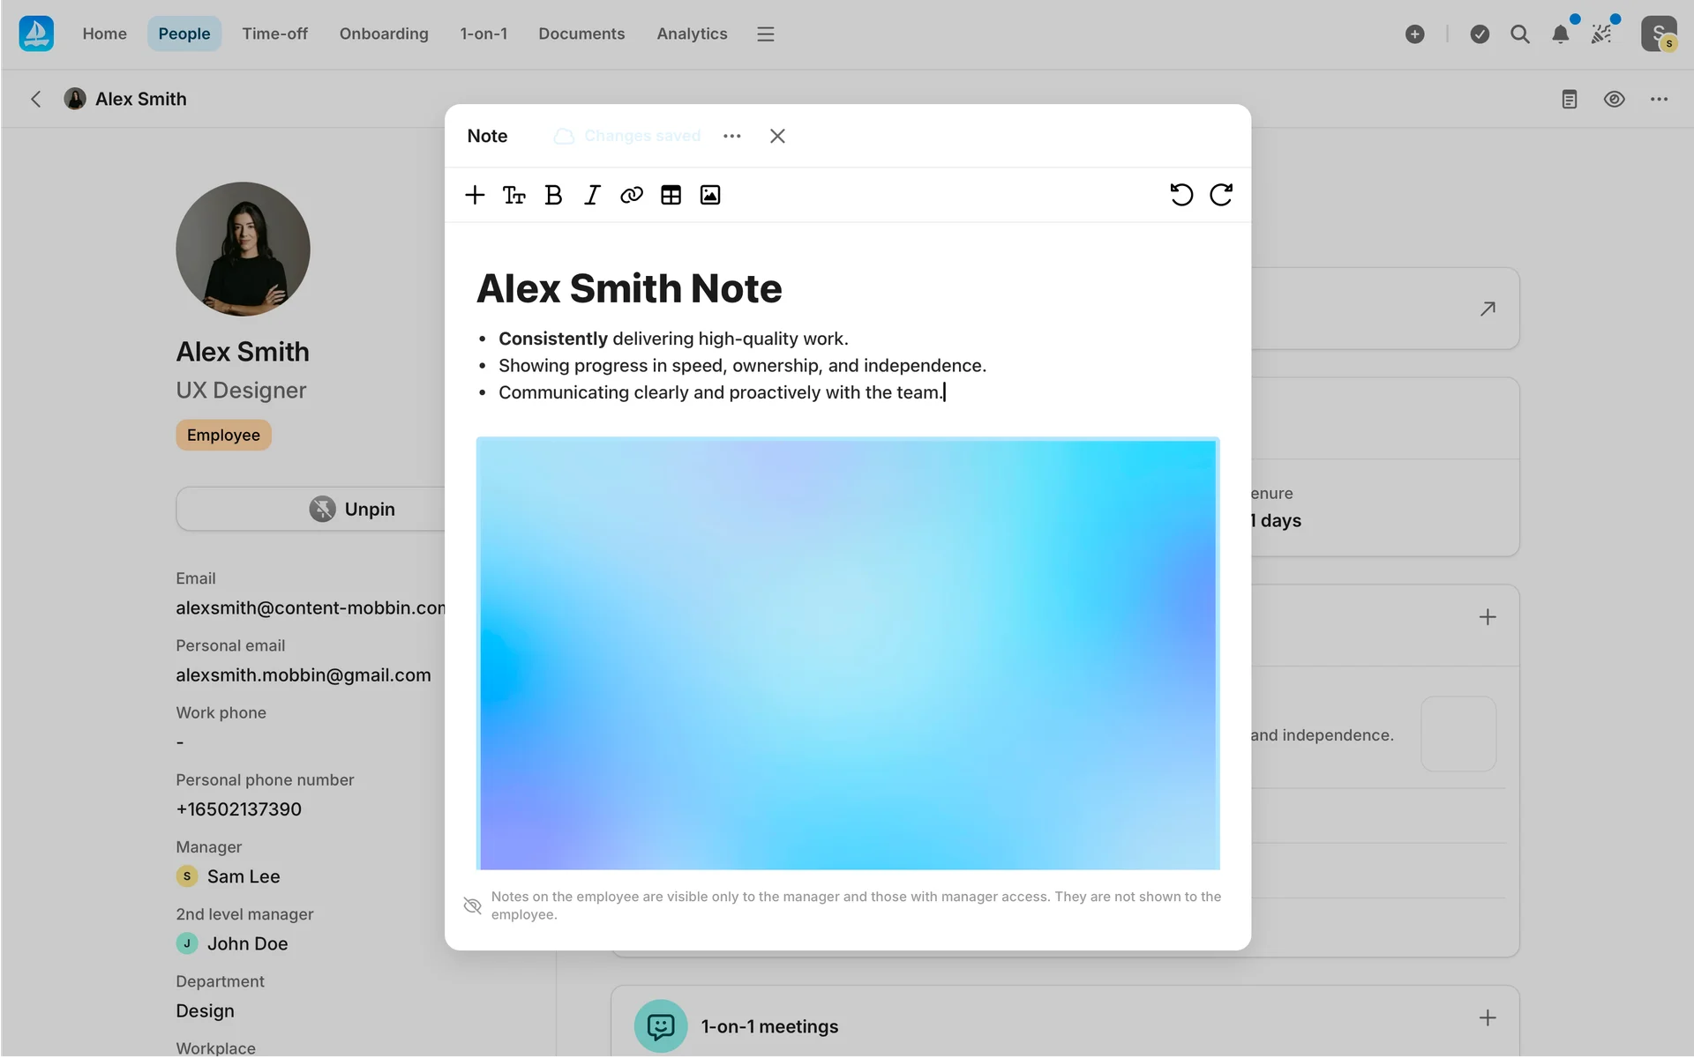This screenshot has height=1058, width=1694.
Task: Expand 1-on-1 meetings with plus icon
Action: [1488, 1018]
